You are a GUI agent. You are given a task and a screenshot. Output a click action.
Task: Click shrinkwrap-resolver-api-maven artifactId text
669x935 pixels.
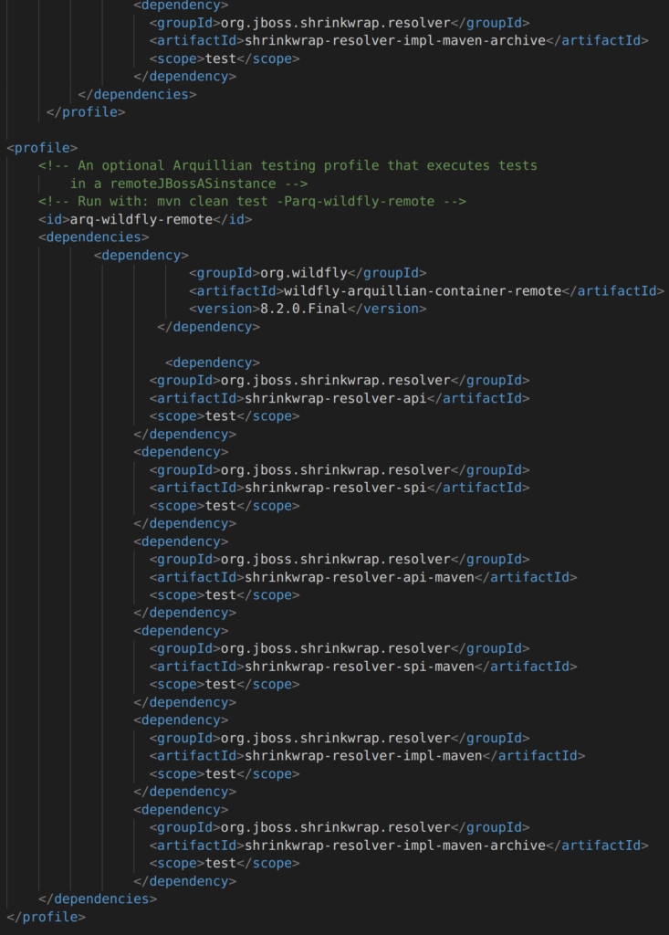point(360,577)
